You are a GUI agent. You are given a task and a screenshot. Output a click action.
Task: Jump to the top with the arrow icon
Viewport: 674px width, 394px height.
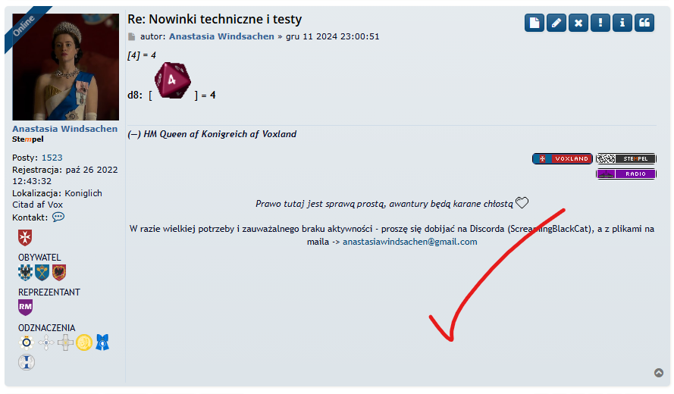pyautogui.click(x=659, y=373)
